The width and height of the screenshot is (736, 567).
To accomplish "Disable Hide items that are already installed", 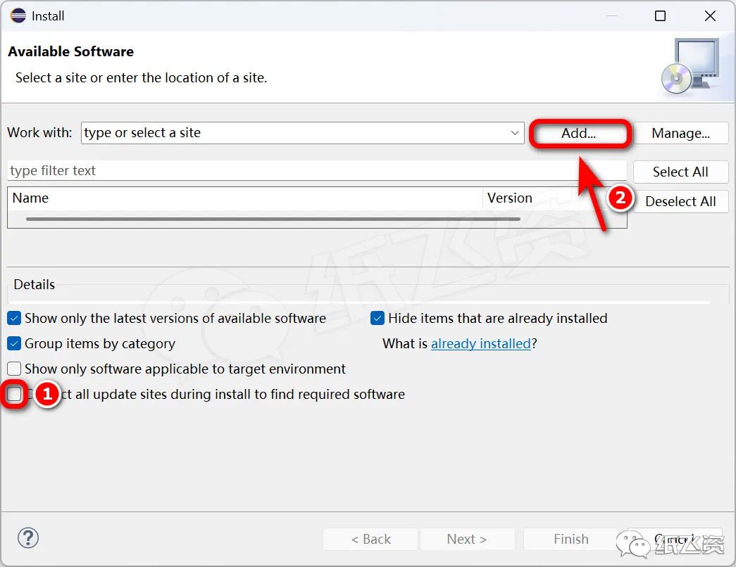I will point(378,319).
